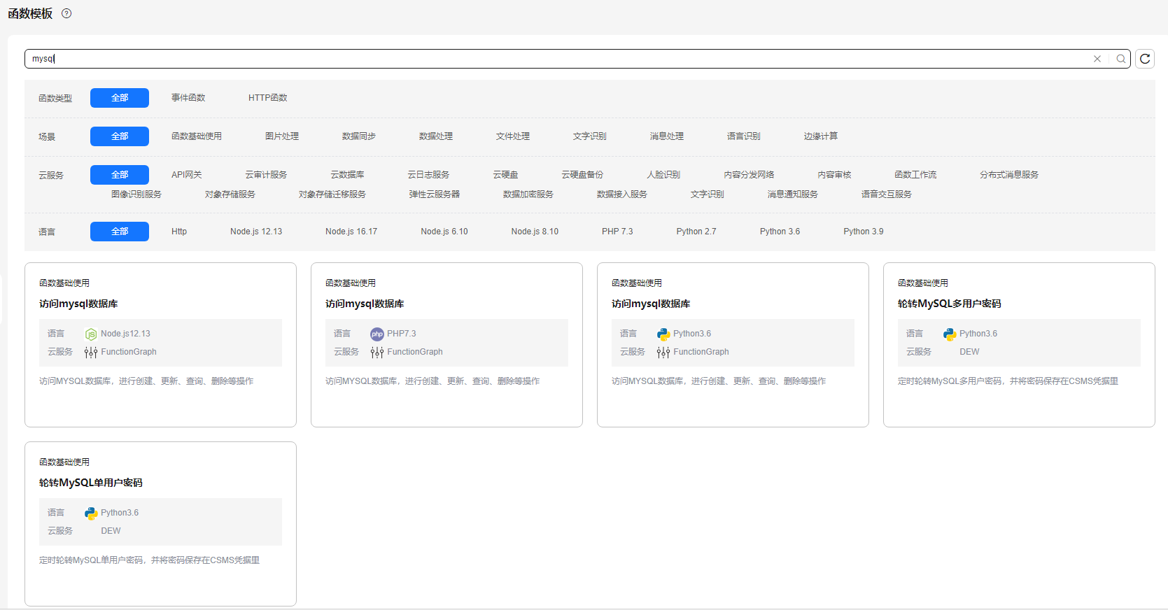1168x610 pixels.
Task: Click the magnifier search icon
Action: (1121, 59)
